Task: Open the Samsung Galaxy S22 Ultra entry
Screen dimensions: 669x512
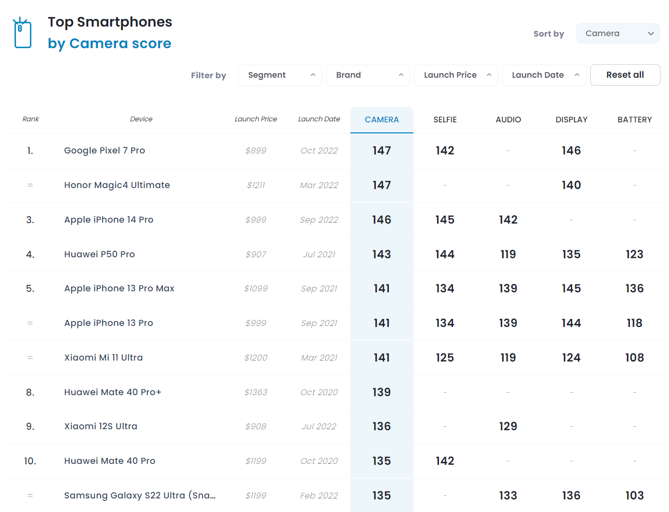Action: tap(140, 495)
